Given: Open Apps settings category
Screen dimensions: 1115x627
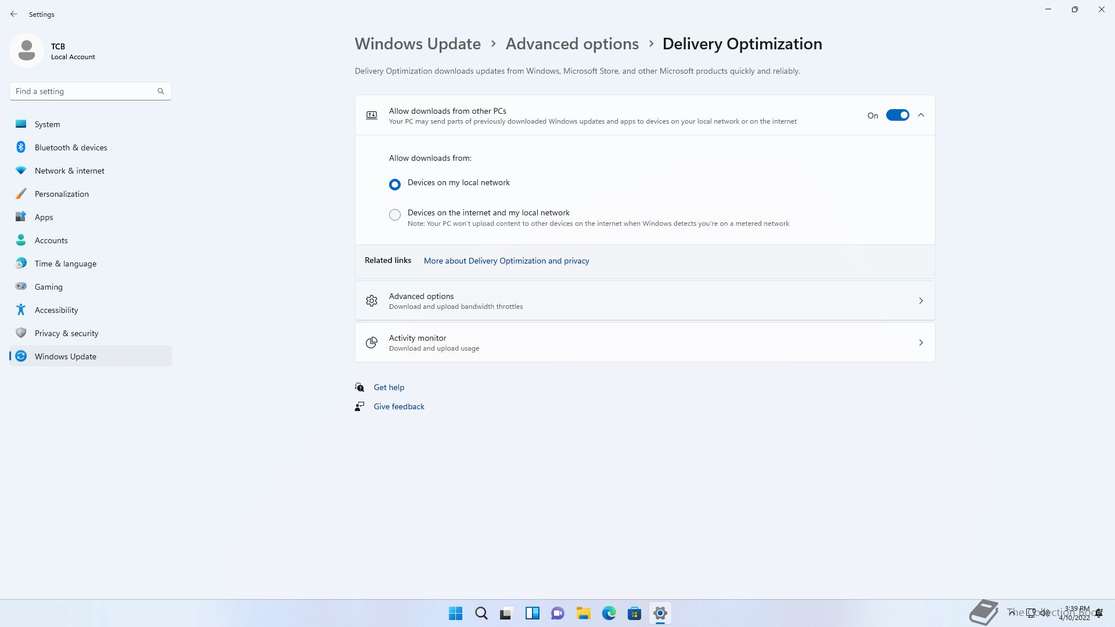Looking at the screenshot, I should pos(91,217).
